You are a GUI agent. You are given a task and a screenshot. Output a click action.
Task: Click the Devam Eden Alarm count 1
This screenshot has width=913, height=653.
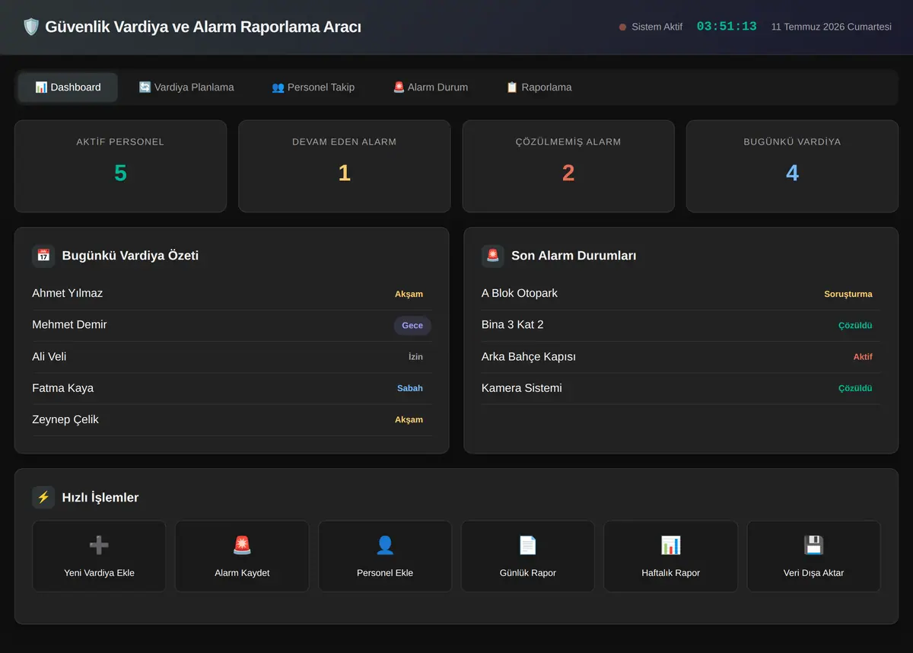(x=344, y=174)
